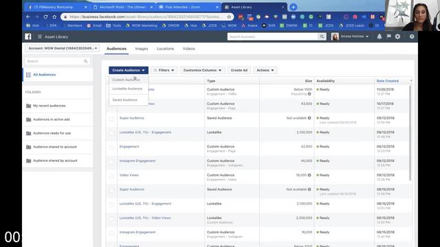The width and height of the screenshot is (440, 247).
Task: Tick checkbox for the Video Views row
Action: [x=111, y=176]
